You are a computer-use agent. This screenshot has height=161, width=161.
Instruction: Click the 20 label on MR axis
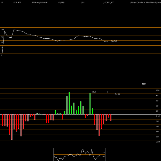point(157,111)
